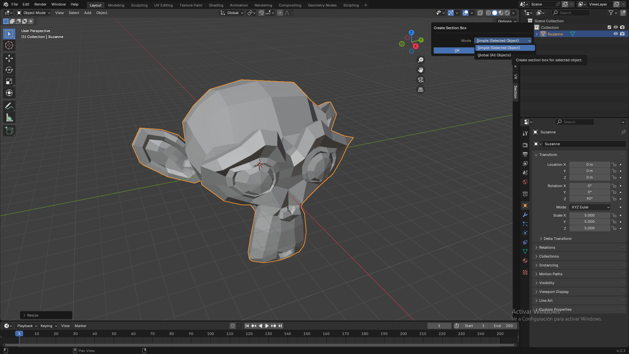Image resolution: width=629 pixels, height=354 pixels.
Task: Open the Object menu
Action: [102, 13]
